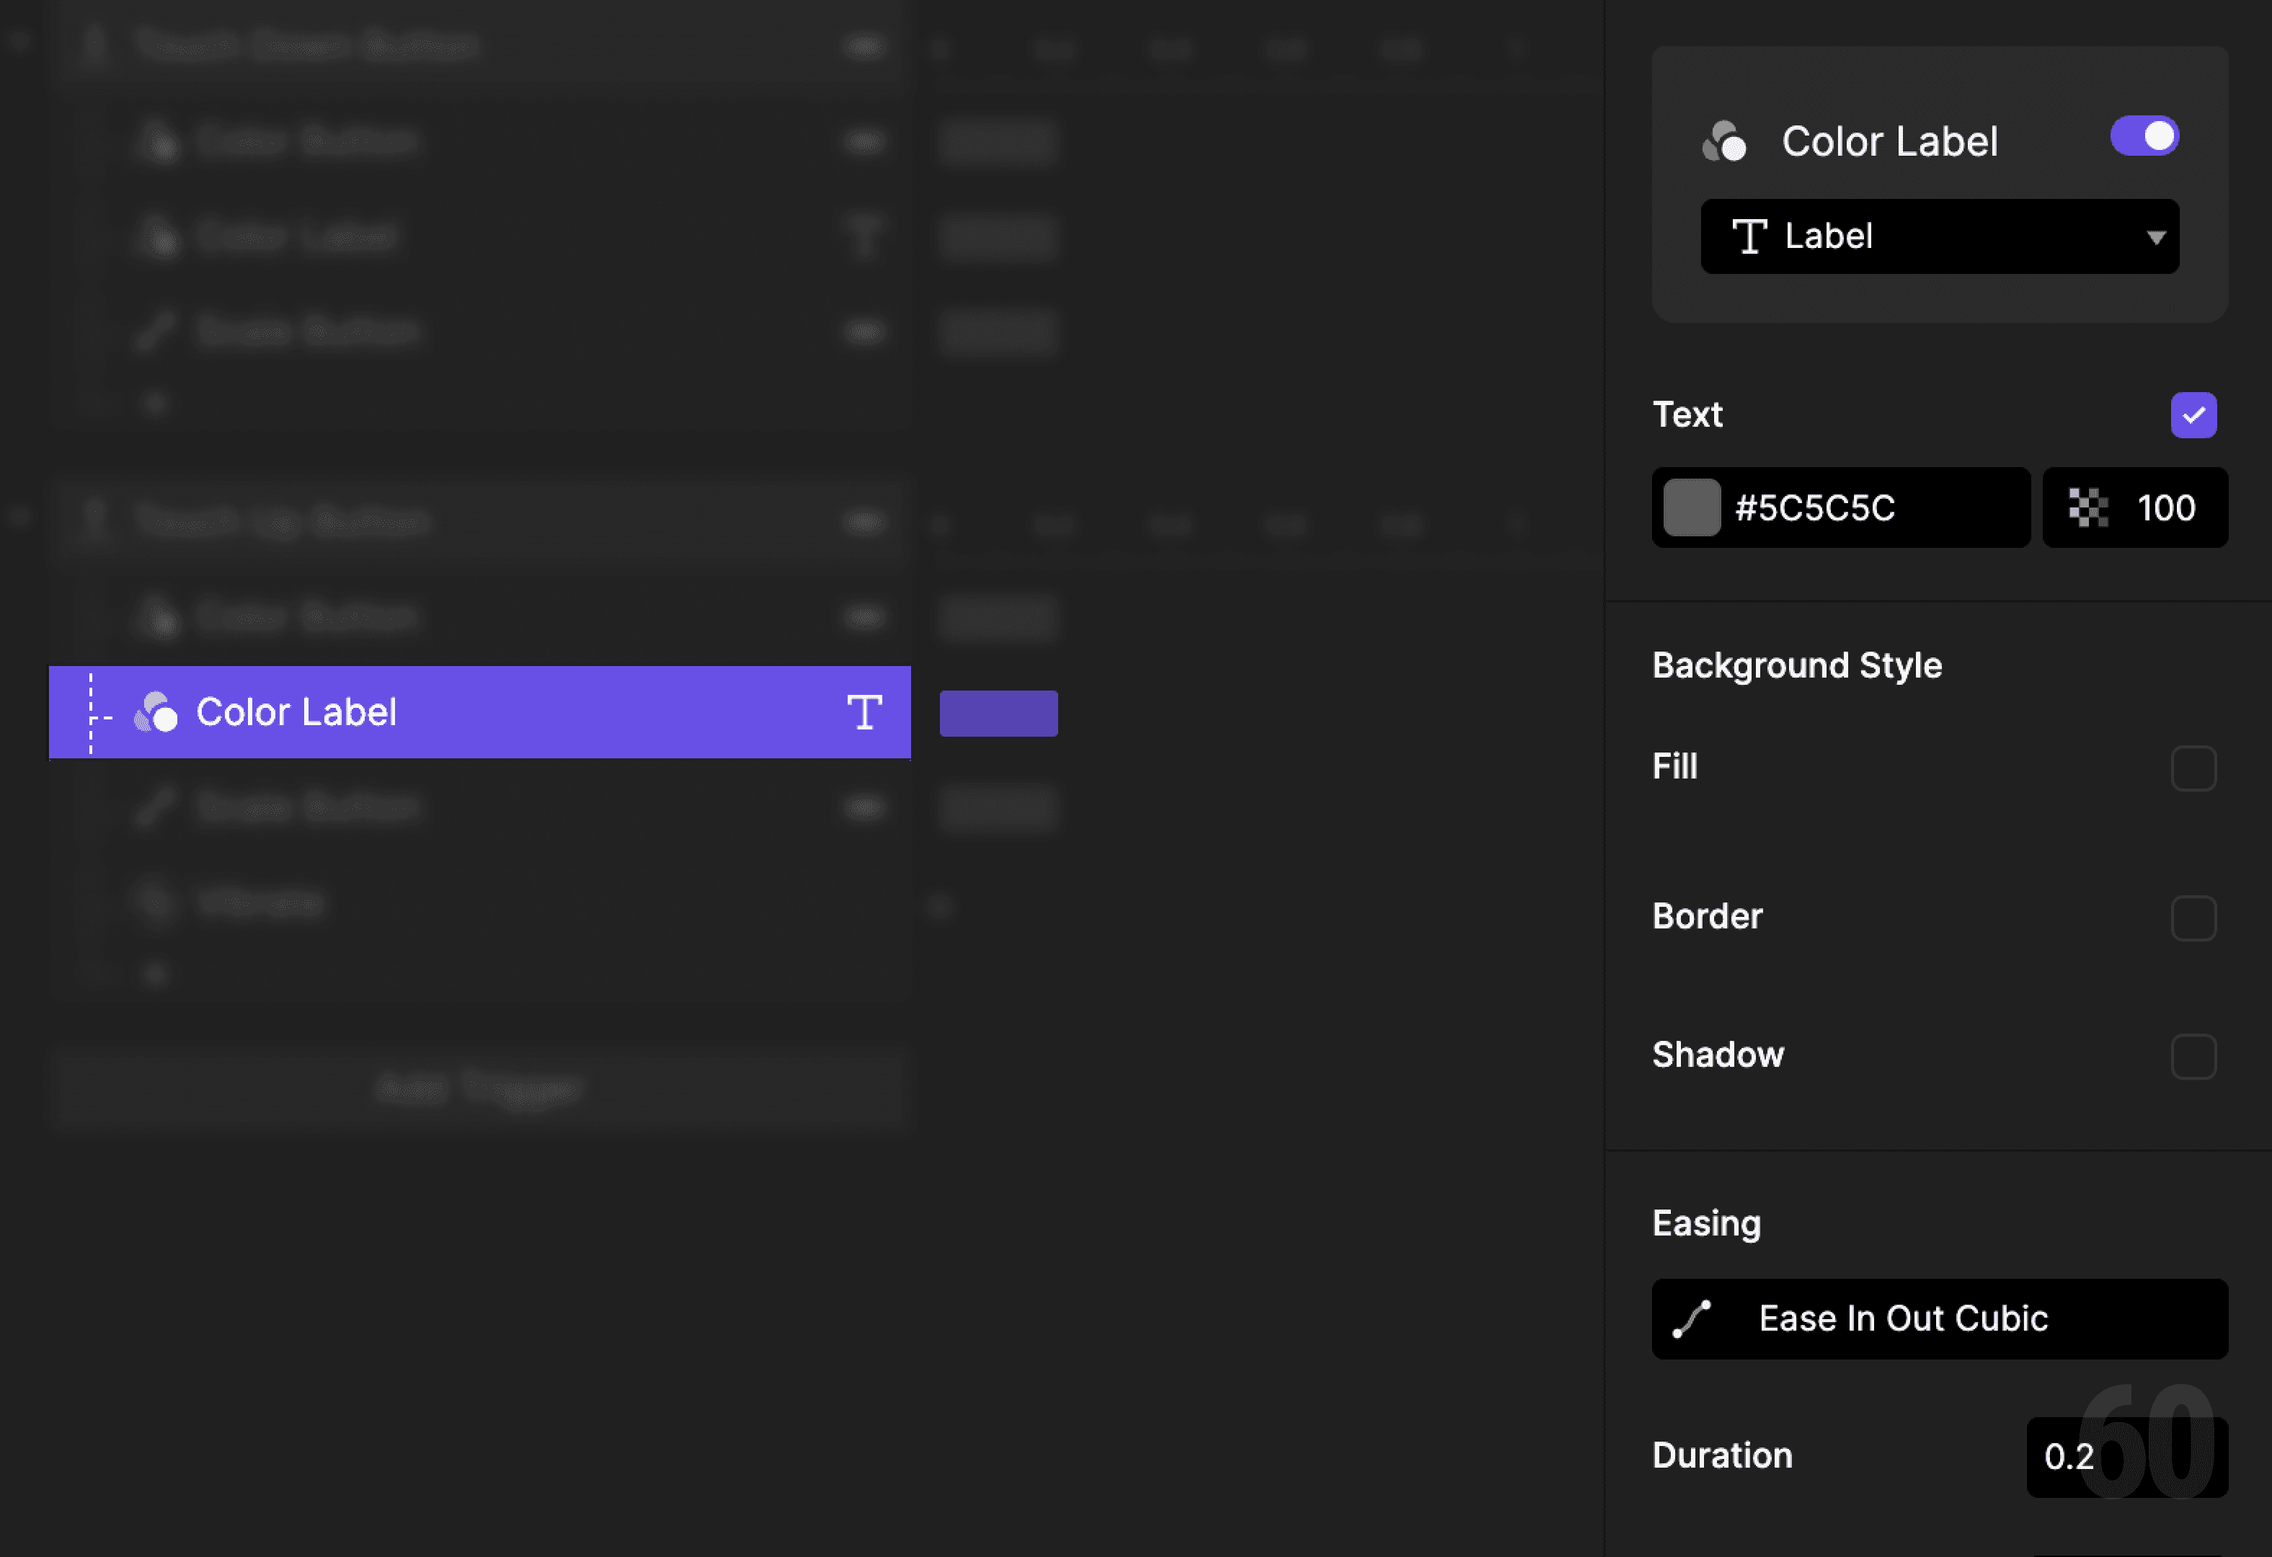Uncheck the Text checkbox
The image size is (2272, 1557).
coord(2193,414)
